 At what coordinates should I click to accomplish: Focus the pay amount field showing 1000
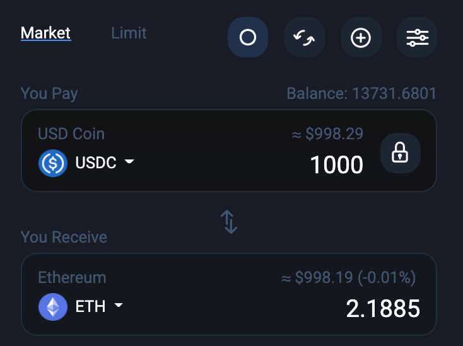pyautogui.click(x=337, y=164)
